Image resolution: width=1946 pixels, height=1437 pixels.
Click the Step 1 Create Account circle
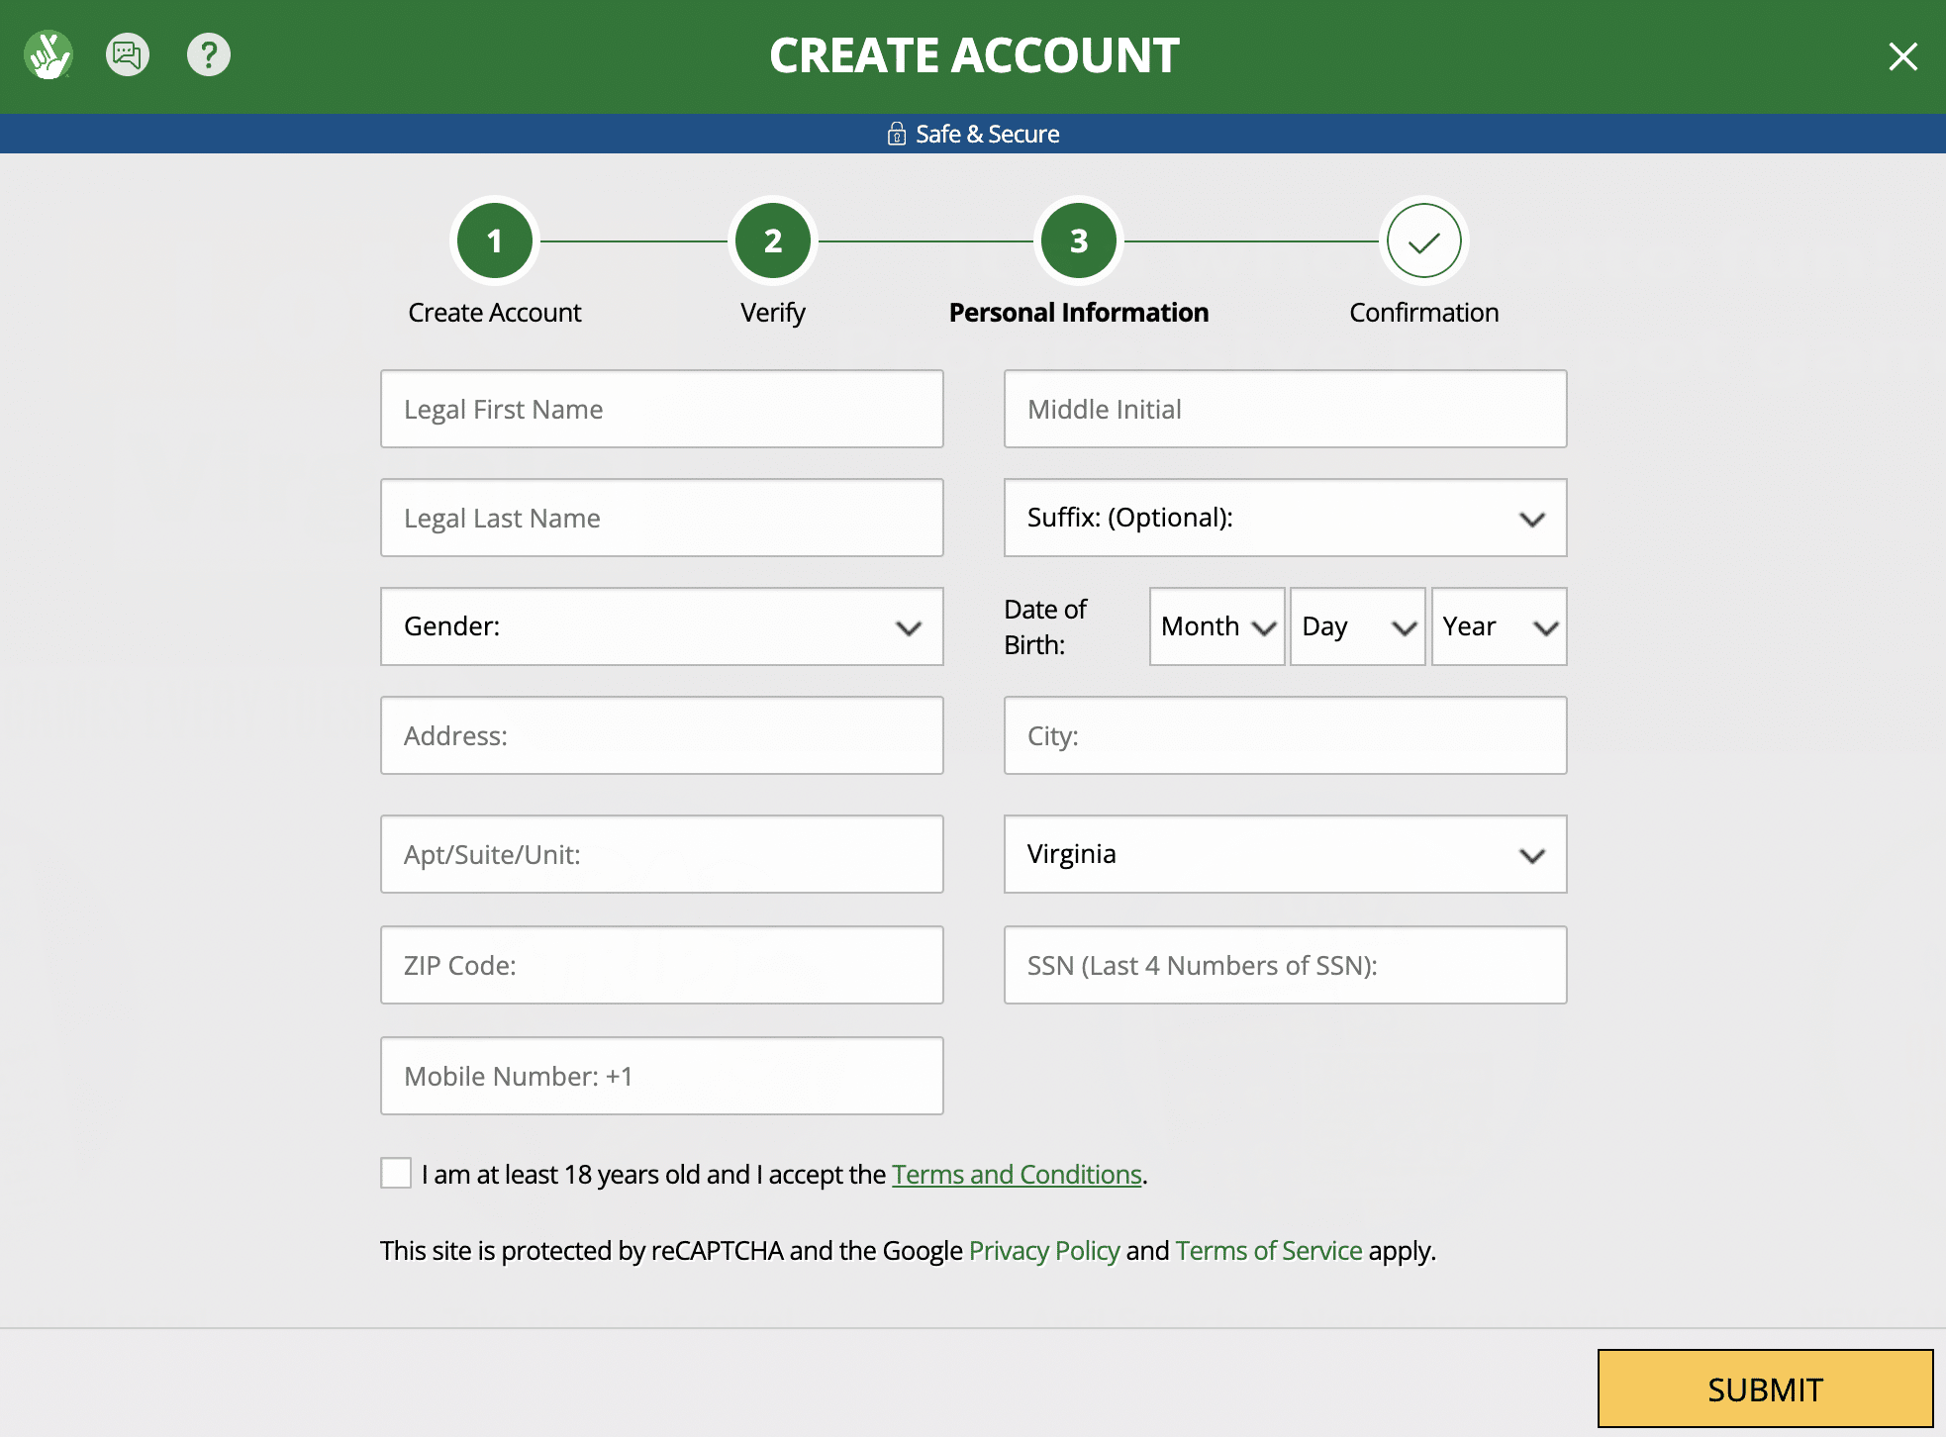tap(494, 241)
